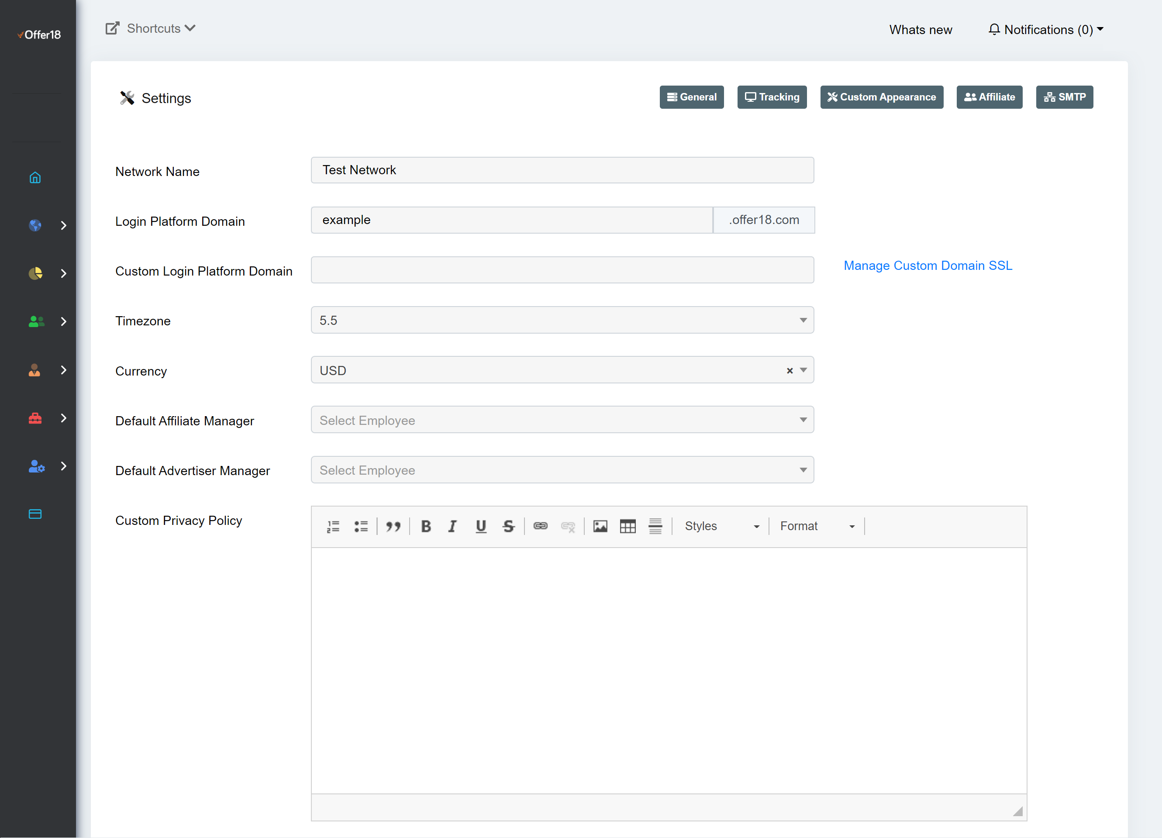Click the block quote icon
The height and width of the screenshot is (838, 1162).
point(393,526)
